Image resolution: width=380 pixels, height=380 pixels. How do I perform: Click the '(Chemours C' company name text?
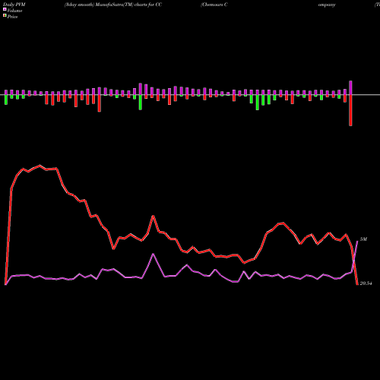click(214, 5)
